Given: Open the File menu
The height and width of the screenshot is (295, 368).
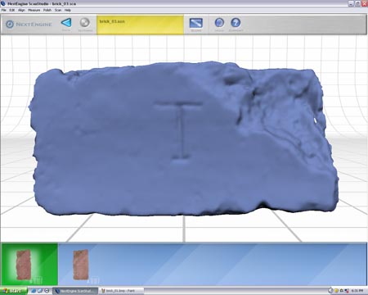Looking at the screenshot, I should click(x=4, y=10).
